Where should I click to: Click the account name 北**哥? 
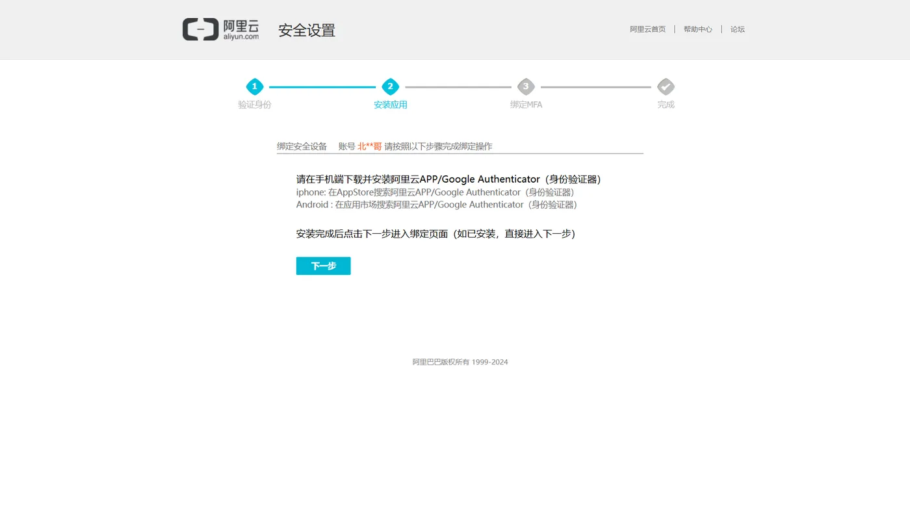coord(369,146)
